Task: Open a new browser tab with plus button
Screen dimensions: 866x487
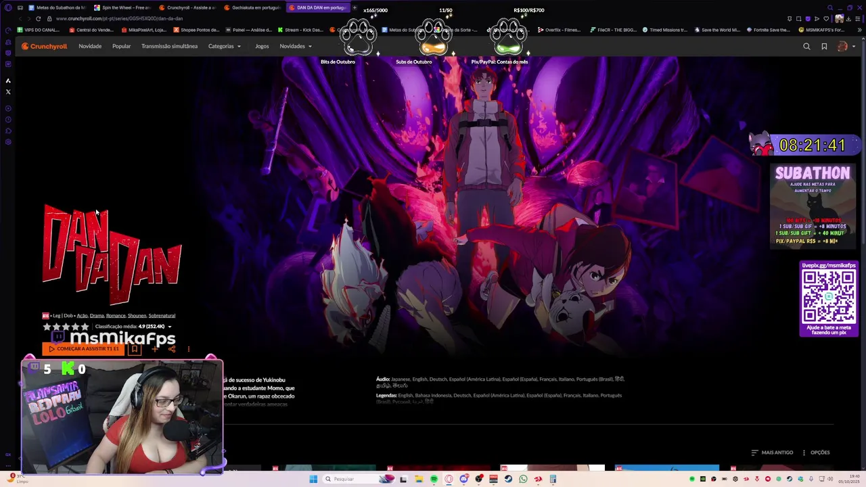Action: pos(354,7)
